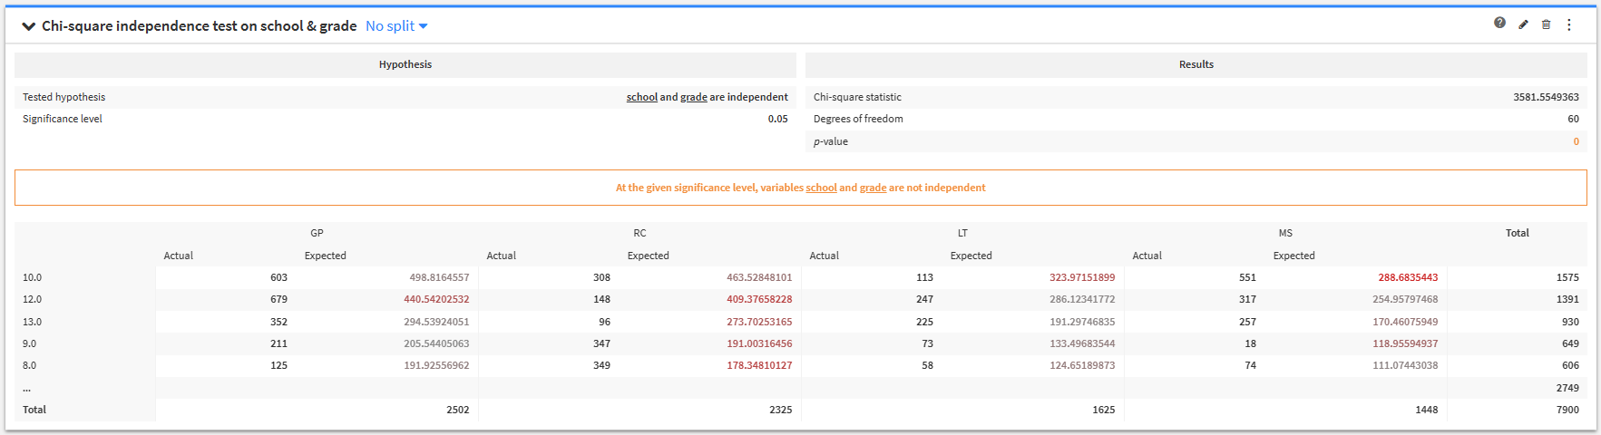Click MS expected value 118.95594937
The image size is (1601, 435).
click(1405, 343)
